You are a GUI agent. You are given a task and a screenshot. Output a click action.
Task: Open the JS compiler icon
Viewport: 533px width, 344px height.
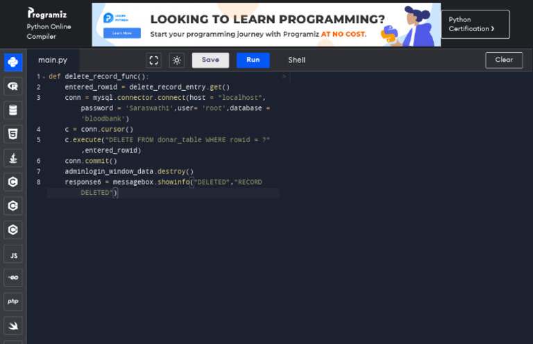point(13,254)
